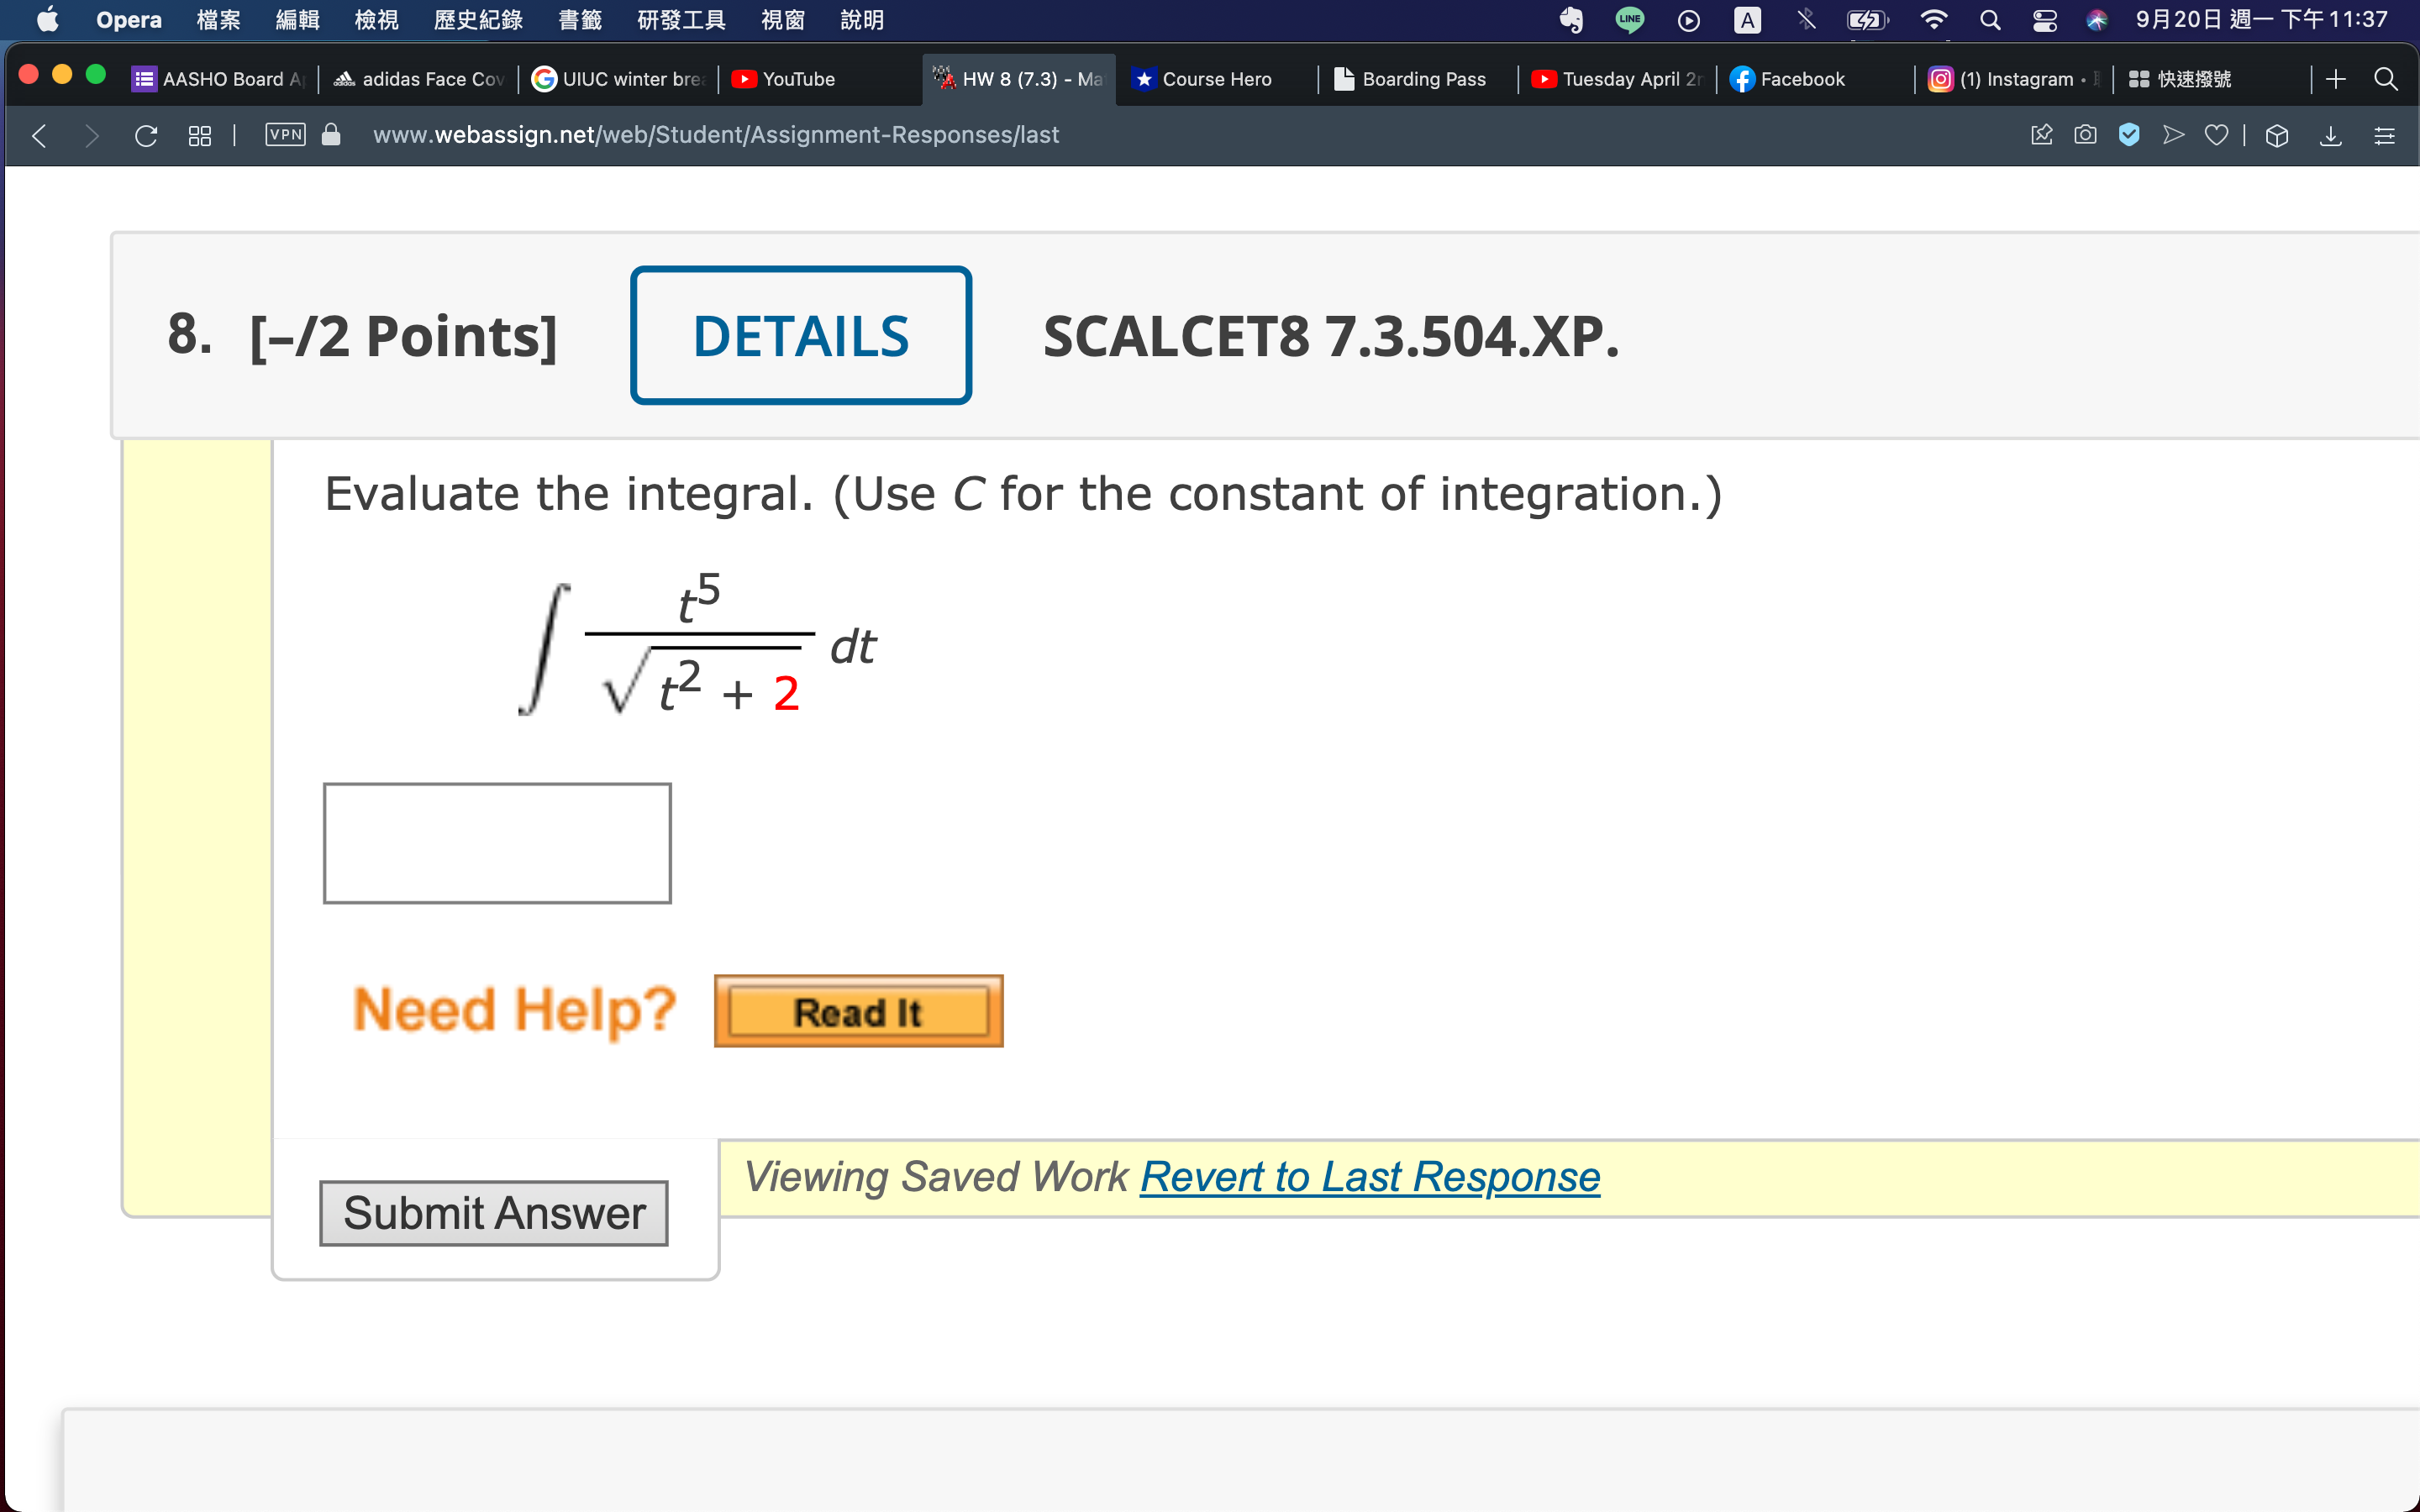Open the ad blocker shield icon
Image resolution: width=2420 pixels, height=1512 pixels.
[x=2129, y=135]
